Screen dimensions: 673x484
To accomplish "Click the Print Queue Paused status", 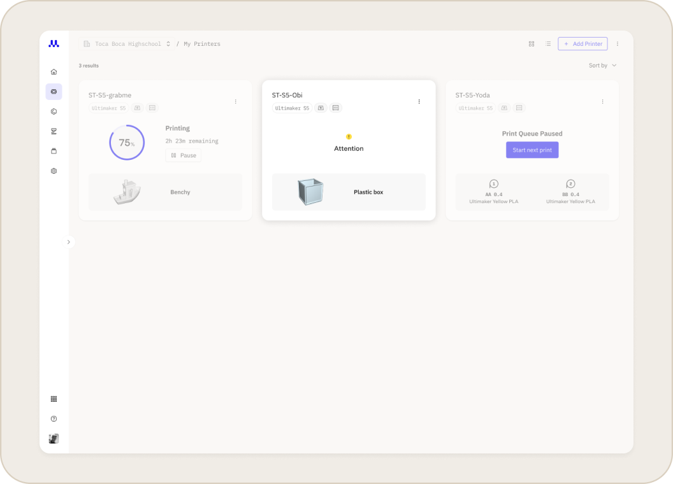I will 532,134.
